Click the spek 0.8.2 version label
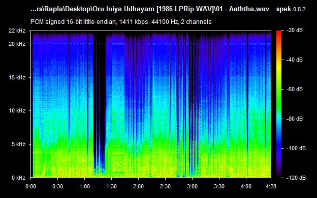Viewport: 317px width, 198px height. click(x=291, y=9)
